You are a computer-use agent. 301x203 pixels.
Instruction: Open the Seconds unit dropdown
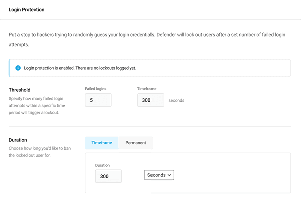(159, 175)
